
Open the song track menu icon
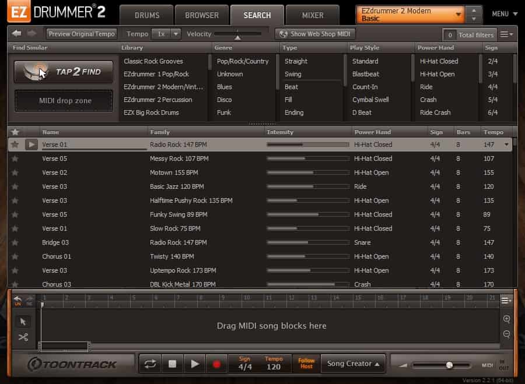506,300
